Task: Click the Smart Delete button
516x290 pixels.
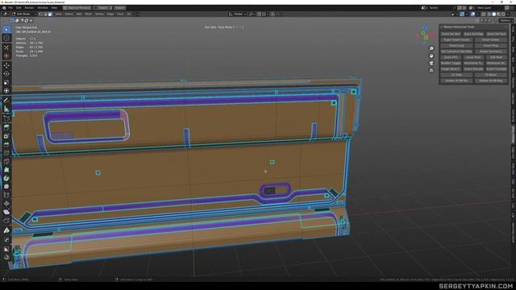Action: click(x=491, y=39)
